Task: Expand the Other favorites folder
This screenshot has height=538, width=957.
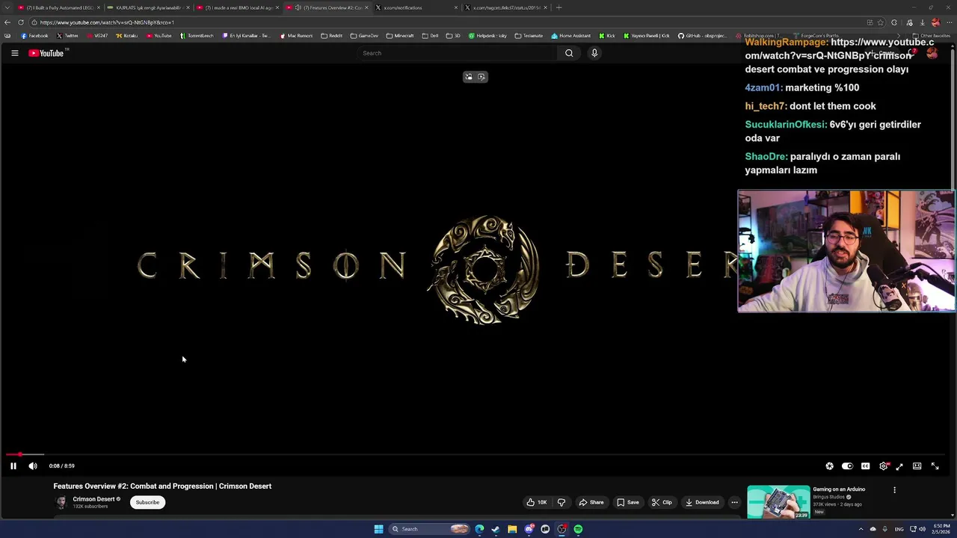Action: (932, 36)
